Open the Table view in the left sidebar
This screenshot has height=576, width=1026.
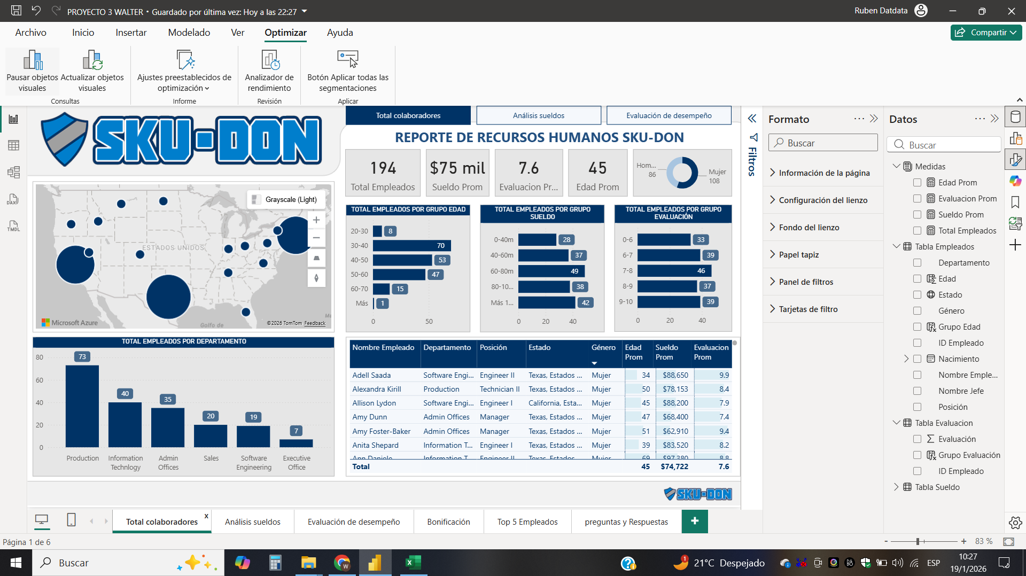click(13, 145)
